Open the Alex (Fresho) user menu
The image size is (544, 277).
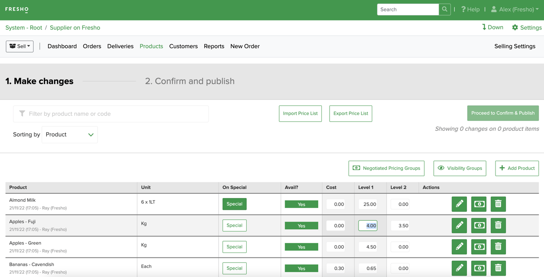(x=515, y=10)
